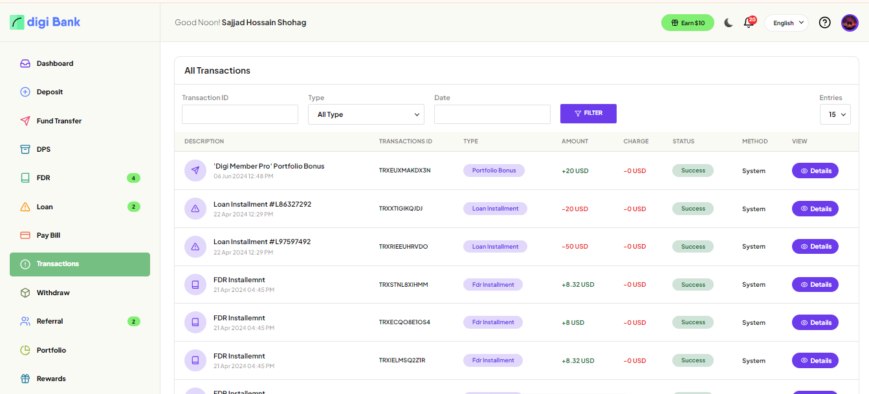Image resolution: width=869 pixels, height=394 pixels.
Task: Click the Rewards gift icon in sidebar
Action: (25, 378)
